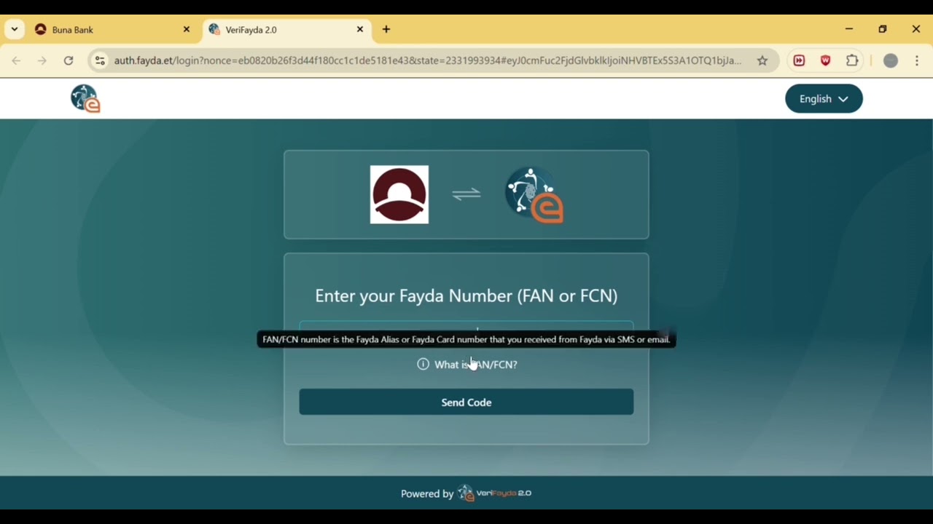Click the Fayda logo in page header
Viewport: 933px width, 524px height.
(85, 98)
